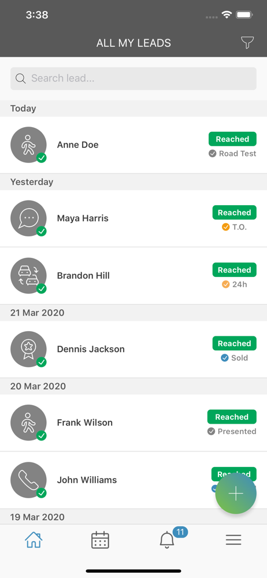Tap Reached badge for Dennis Jackson
Image resolution: width=267 pixels, height=578 pixels.
(x=234, y=343)
